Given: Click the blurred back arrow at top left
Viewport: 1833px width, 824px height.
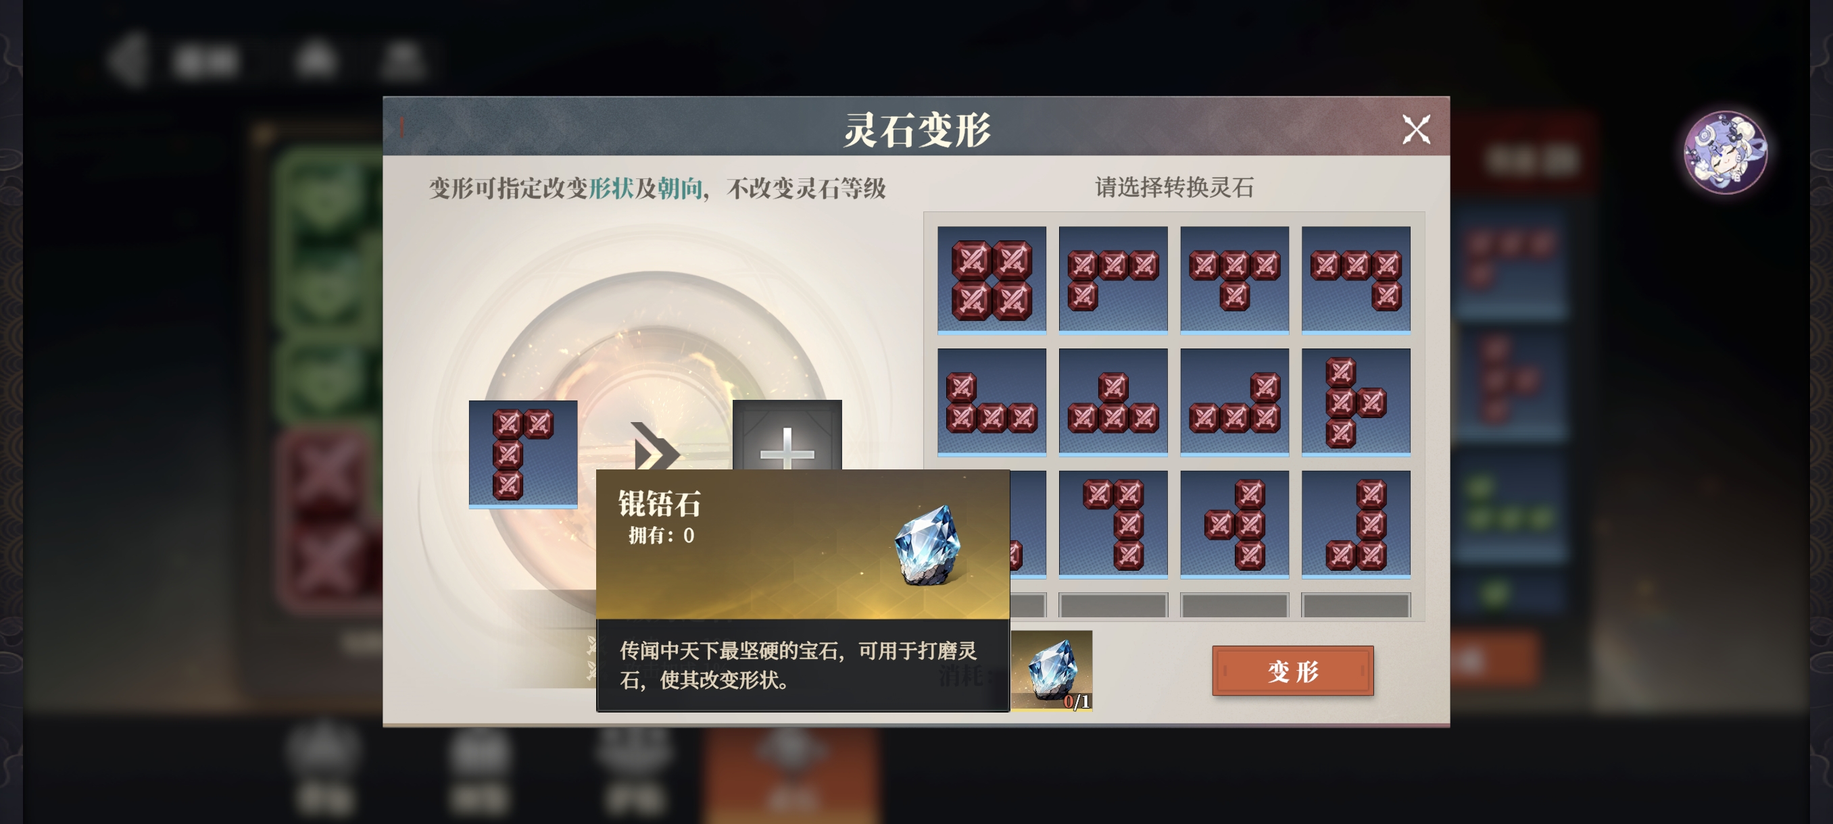Looking at the screenshot, I should (x=128, y=59).
